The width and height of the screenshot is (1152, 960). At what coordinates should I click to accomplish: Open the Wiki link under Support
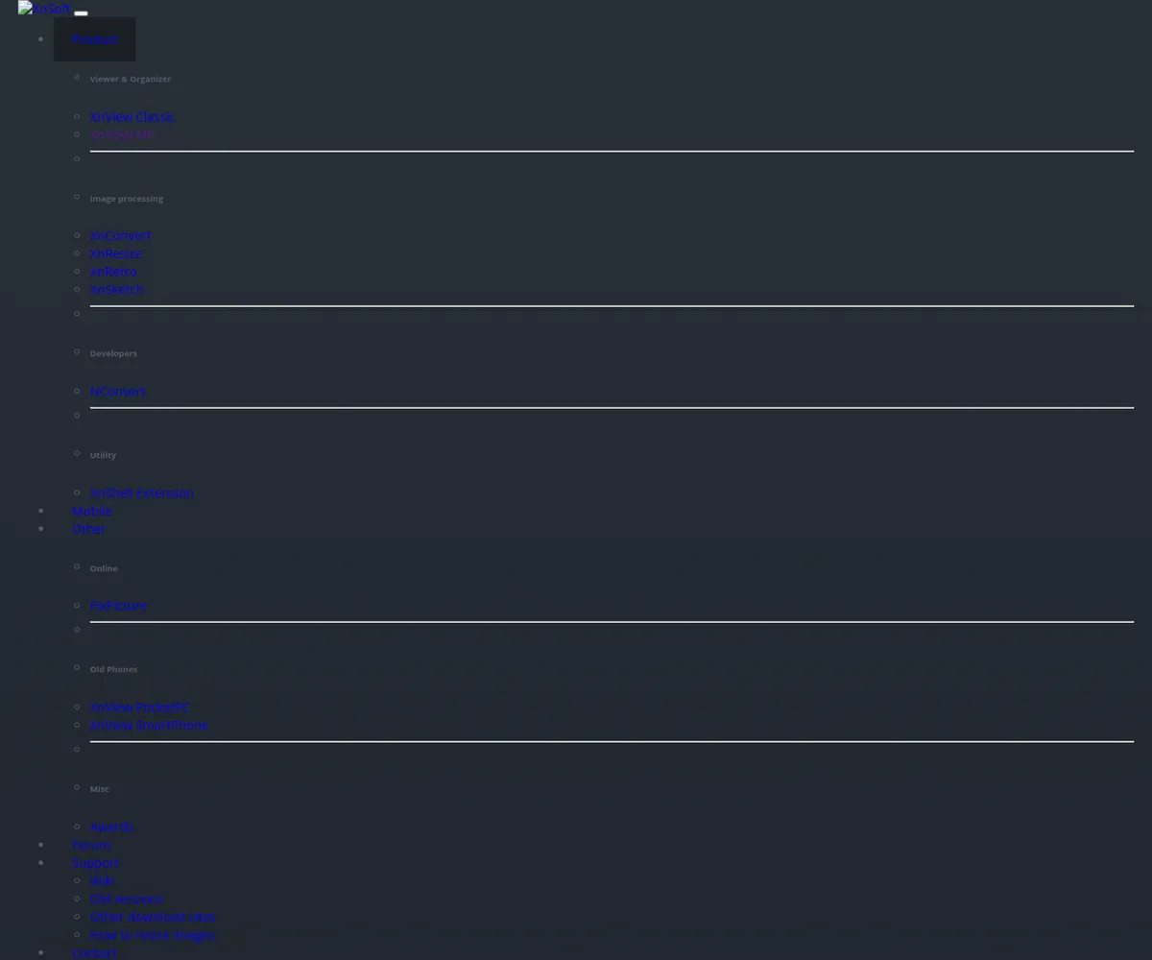102,880
